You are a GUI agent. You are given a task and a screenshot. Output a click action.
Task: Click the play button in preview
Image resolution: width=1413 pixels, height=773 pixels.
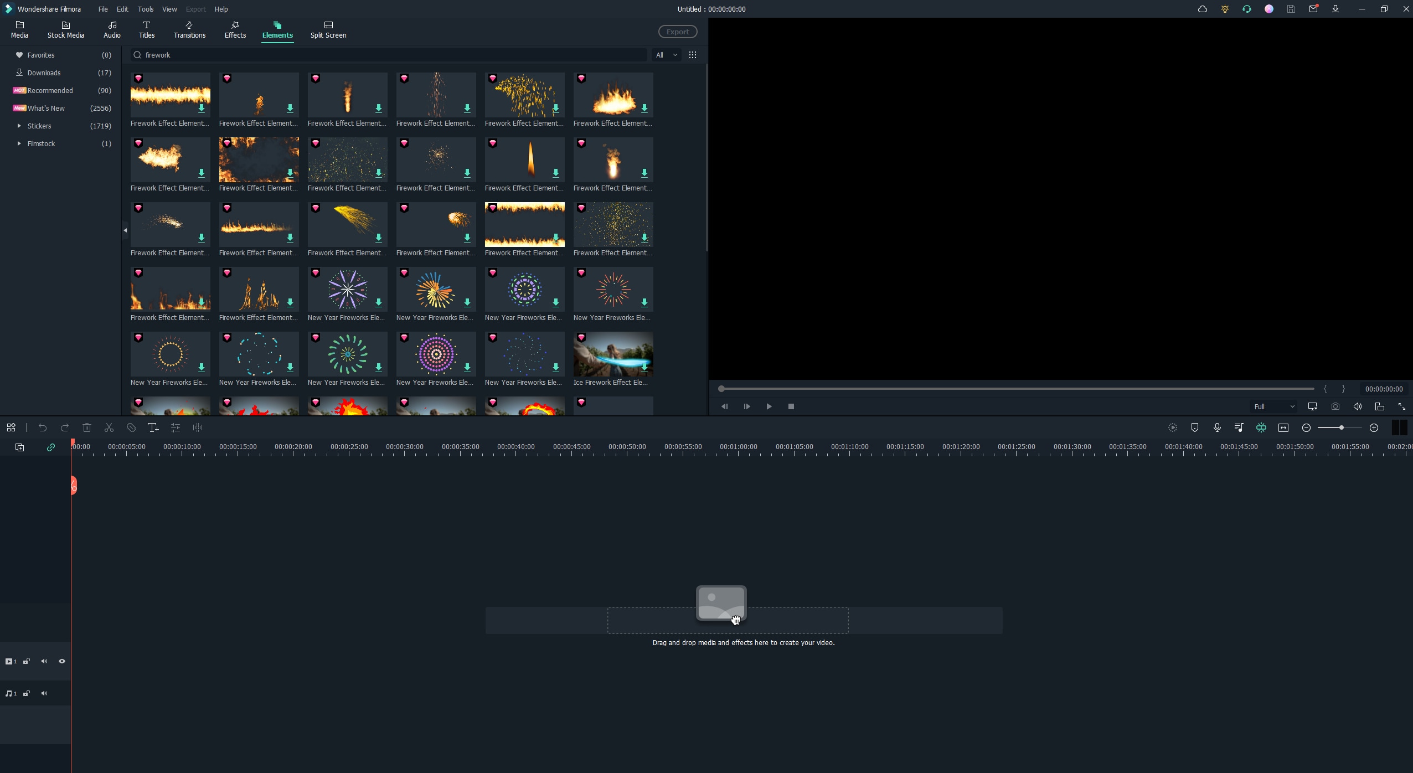[x=768, y=406]
